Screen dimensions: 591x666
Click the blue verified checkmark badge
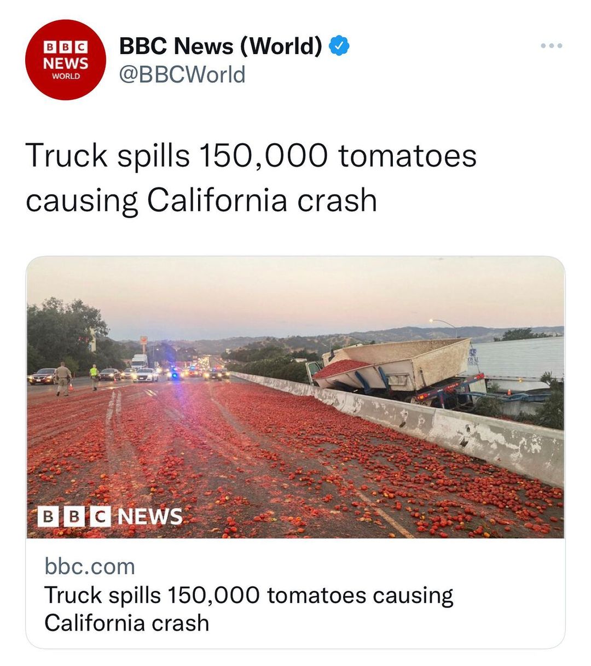[x=339, y=46]
